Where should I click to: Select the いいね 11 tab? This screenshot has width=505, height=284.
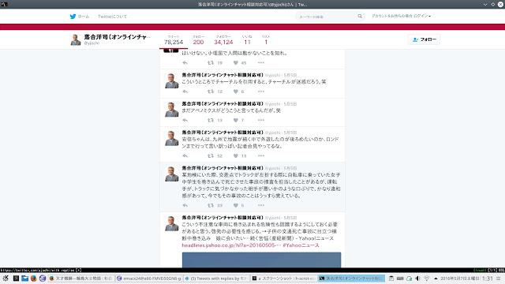(247, 40)
